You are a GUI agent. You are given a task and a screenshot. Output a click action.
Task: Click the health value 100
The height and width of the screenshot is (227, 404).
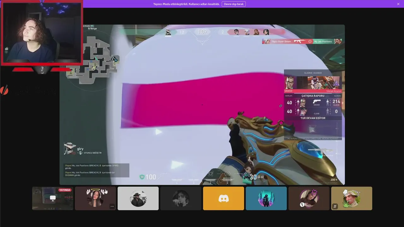[151, 177]
